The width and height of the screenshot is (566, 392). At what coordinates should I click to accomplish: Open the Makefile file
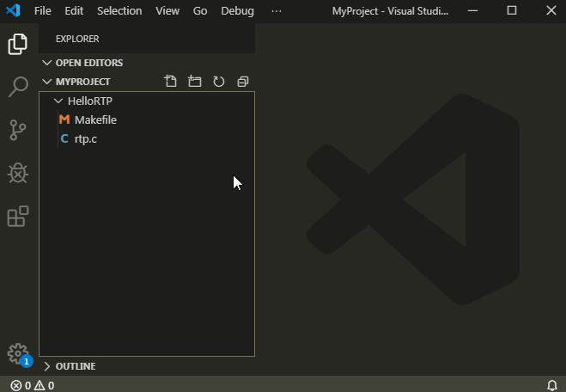pyautogui.click(x=94, y=120)
